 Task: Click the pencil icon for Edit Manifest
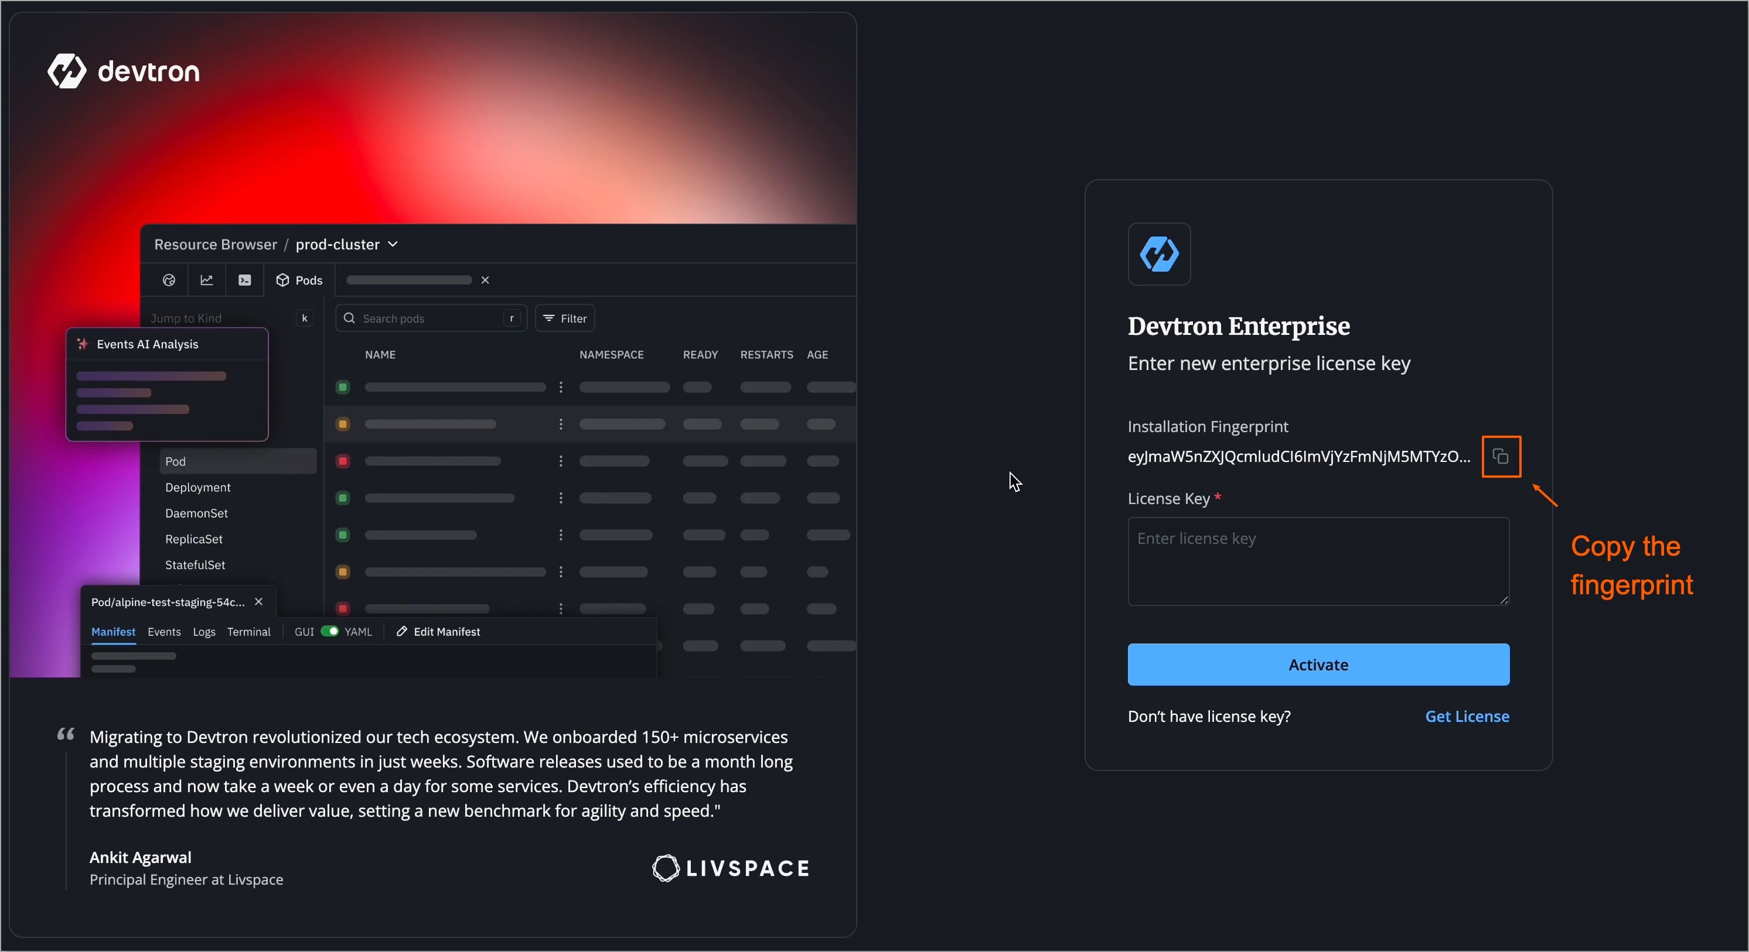pos(402,631)
